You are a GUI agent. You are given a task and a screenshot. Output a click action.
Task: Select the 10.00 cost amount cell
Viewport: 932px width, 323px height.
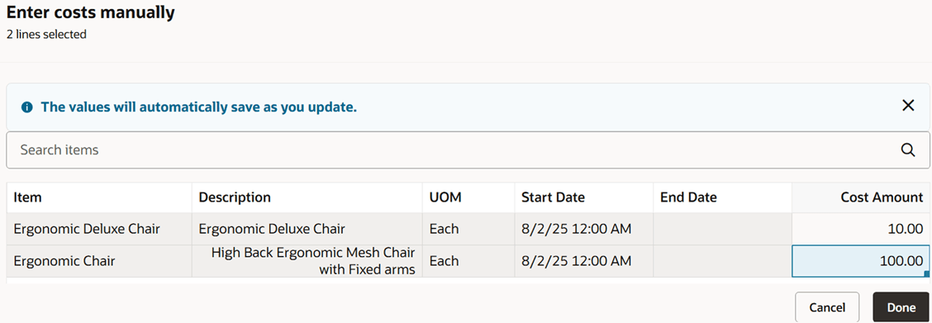pos(861,229)
